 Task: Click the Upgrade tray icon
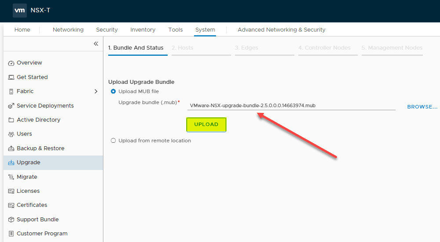pyautogui.click(x=11, y=163)
